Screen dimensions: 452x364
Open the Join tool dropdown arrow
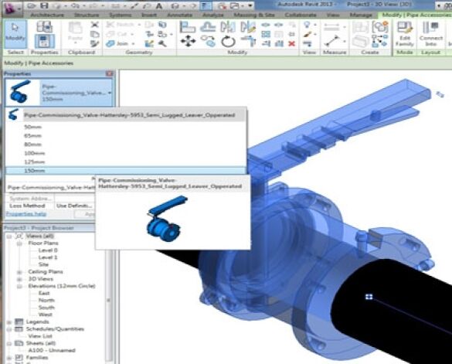133,44
